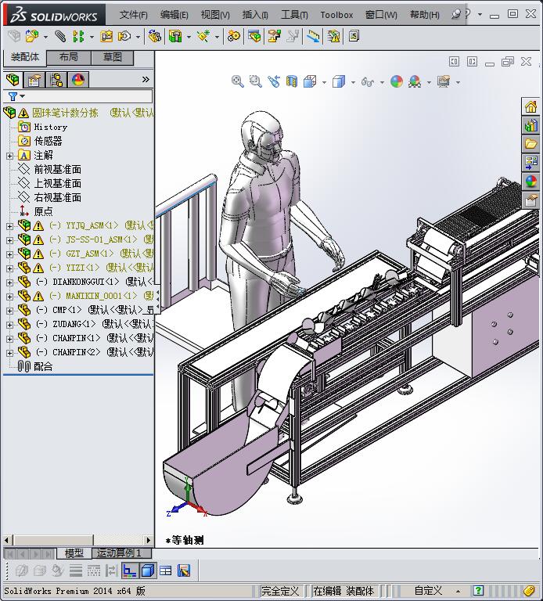Screen dimensions: 543x601
Task: Expand the GZT_ASM<1> component
Action: tap(9, 254)
